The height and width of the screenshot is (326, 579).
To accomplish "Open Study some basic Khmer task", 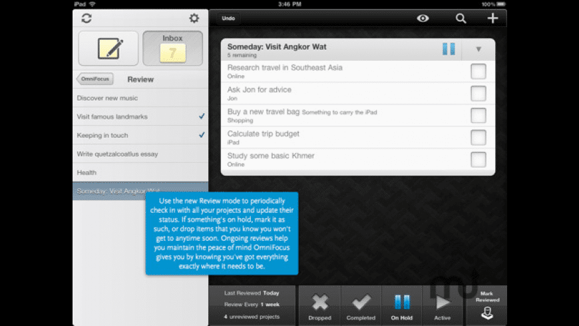I will [x=271, y=156].
